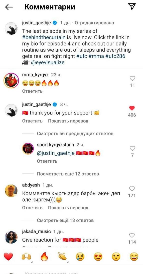The width and height of the screenshot is (143, 274).
Task: Insert the clapping hands emoji
Action: [62, 256]
